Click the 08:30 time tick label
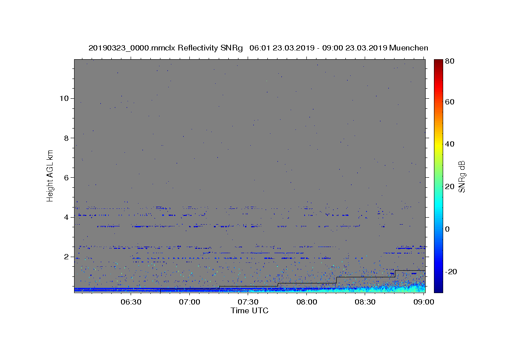 coord(365,302)
